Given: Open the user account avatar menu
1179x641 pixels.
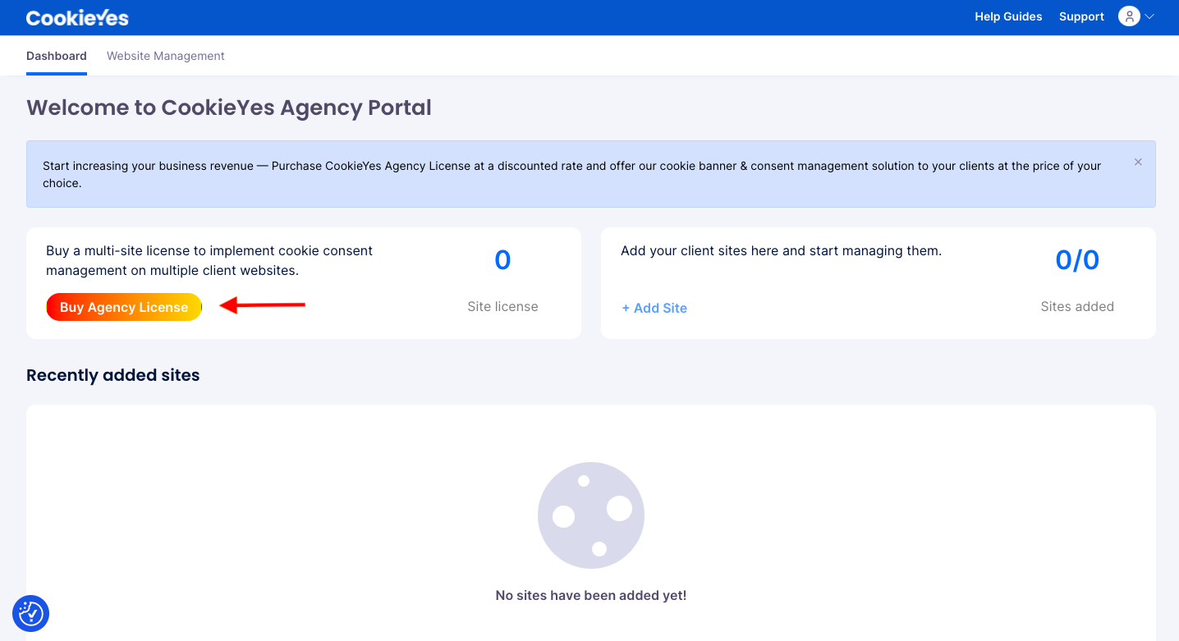Looking at the screenshot, I should (1129, 16).
